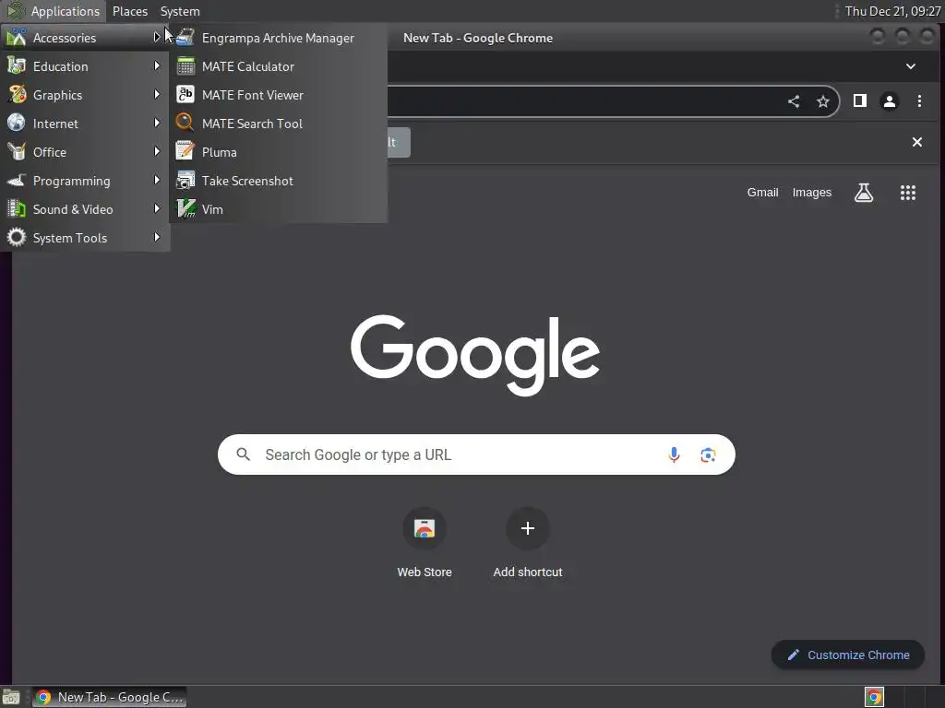Open the Applications menu
The image size is (945, 708).
point(54,11)
